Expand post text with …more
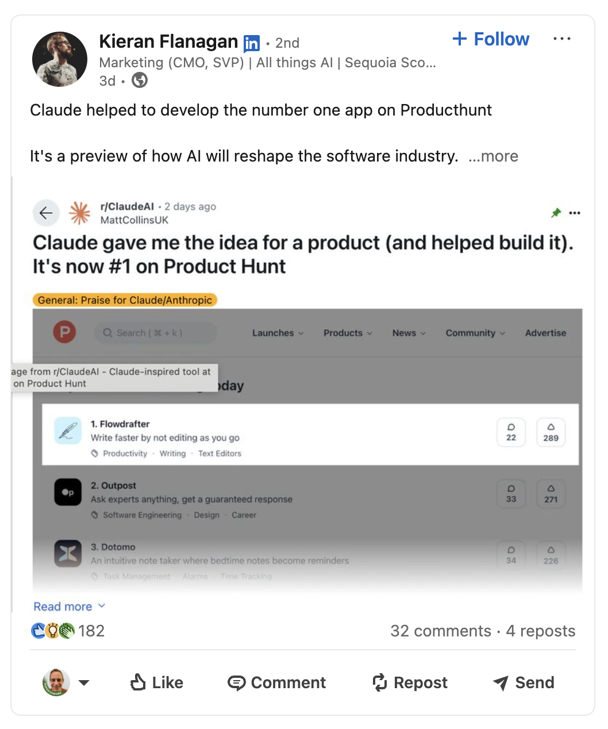The width and height of the screenshot is (608, 729). [x=493, y=156]
